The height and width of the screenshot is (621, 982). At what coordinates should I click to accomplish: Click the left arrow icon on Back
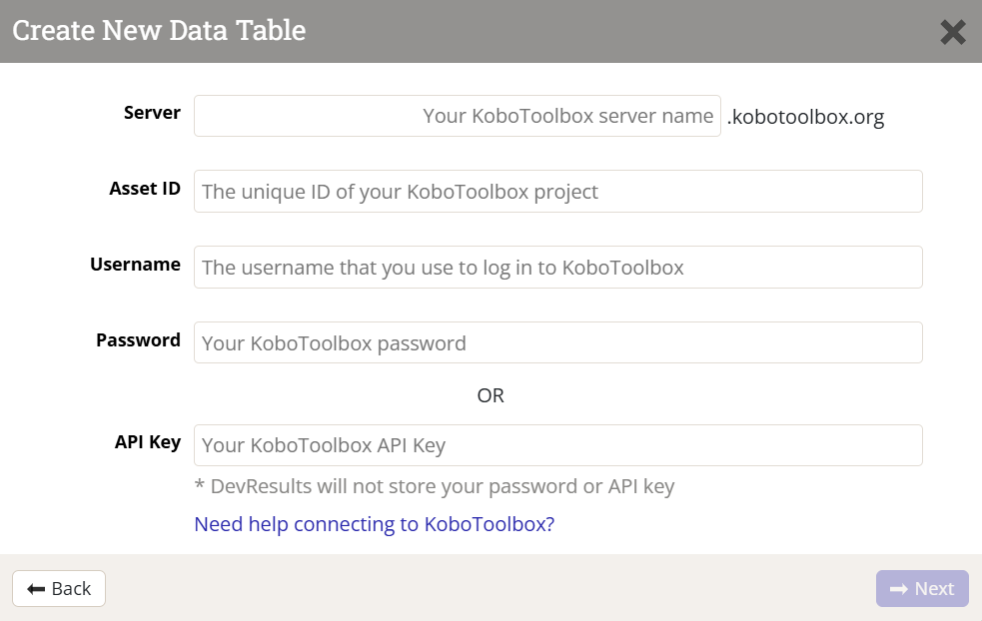click(x=36, y=589)
